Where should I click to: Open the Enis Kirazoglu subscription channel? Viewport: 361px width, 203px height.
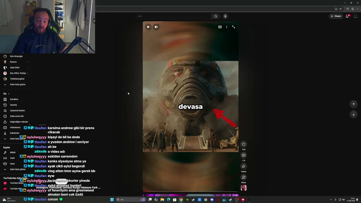point(16,56)
